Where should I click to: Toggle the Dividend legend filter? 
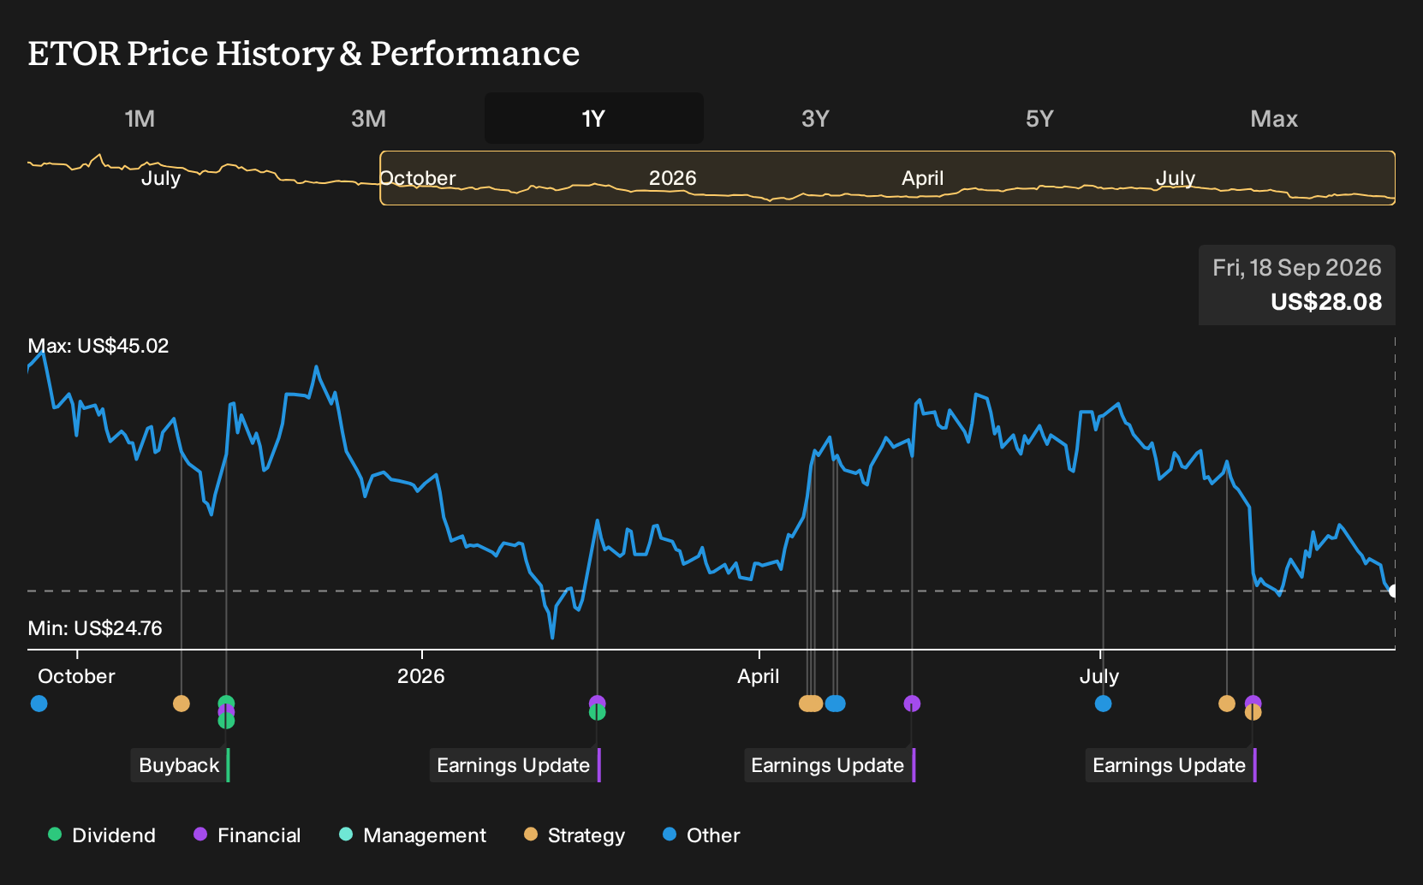coord(102,835)
